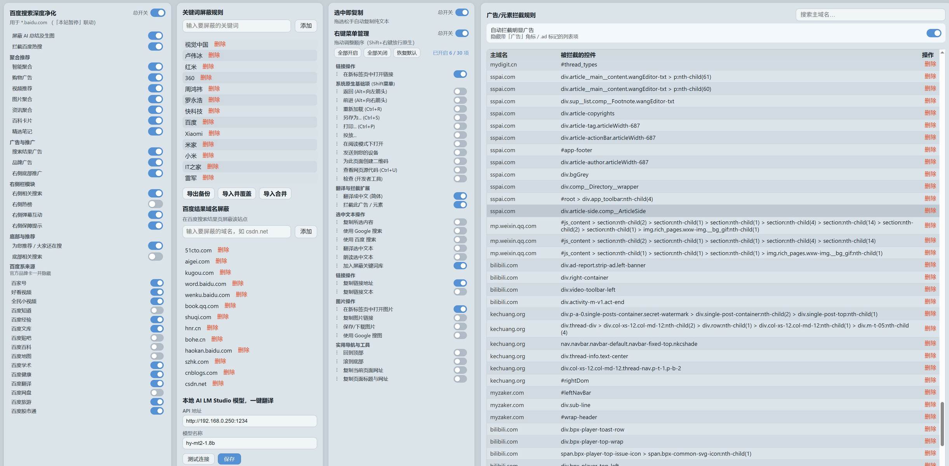This screenshot has width=949, height=466.
Task: Delete the mydigit.cn #thread_types rule
Action: (930, 64)
